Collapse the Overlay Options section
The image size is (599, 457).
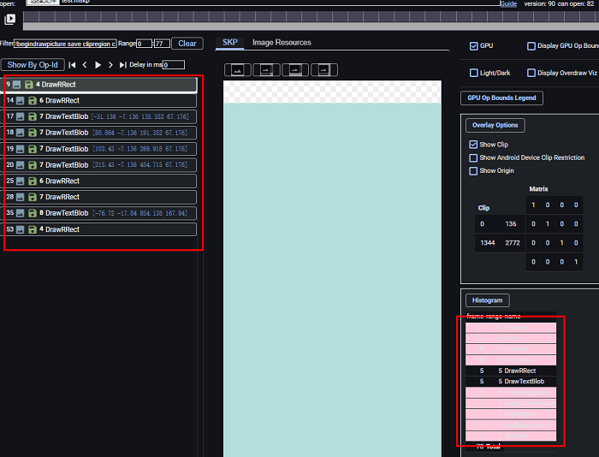coord(497,125)
